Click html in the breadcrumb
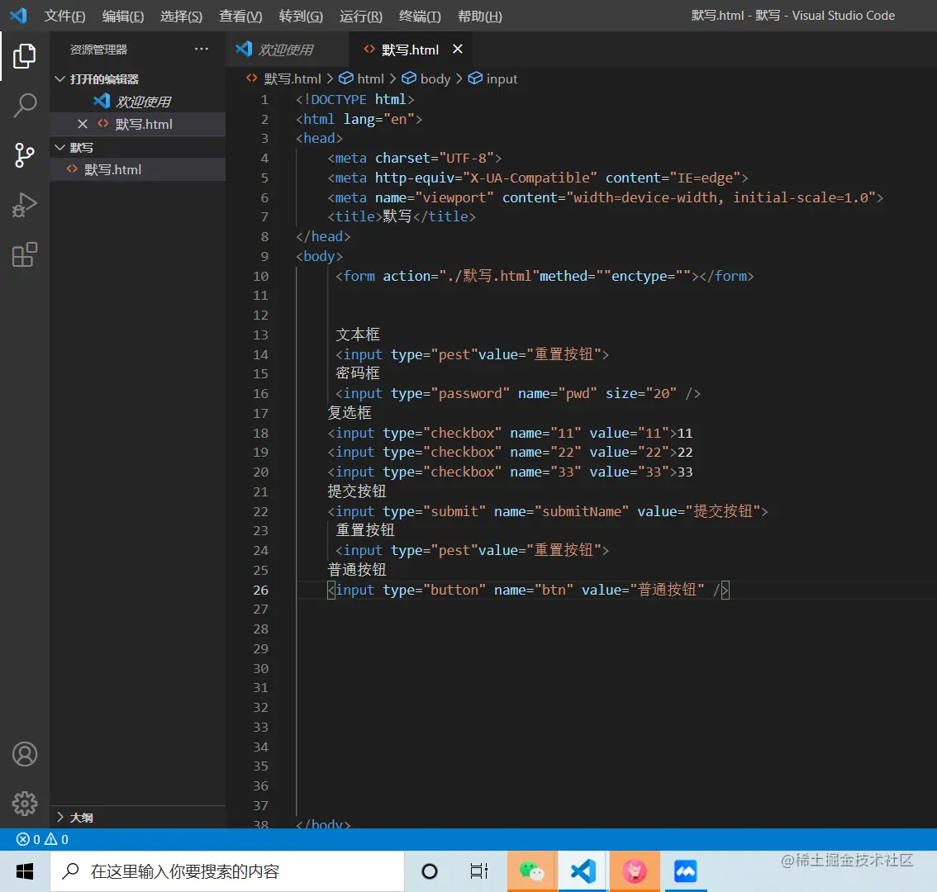The height and width of the screenshot is (892, 937). click(370, 78)
